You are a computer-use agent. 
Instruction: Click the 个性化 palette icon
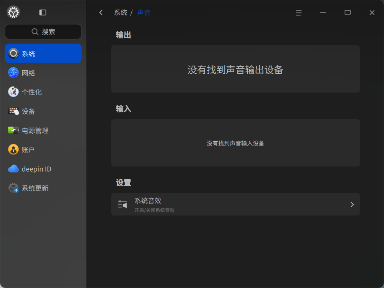click(13, 92)
